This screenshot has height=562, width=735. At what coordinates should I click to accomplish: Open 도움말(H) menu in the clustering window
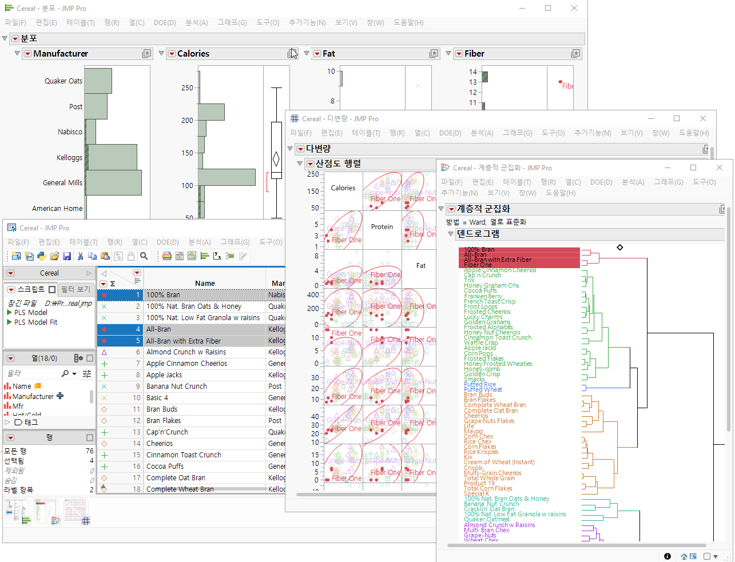pos(561,193)
